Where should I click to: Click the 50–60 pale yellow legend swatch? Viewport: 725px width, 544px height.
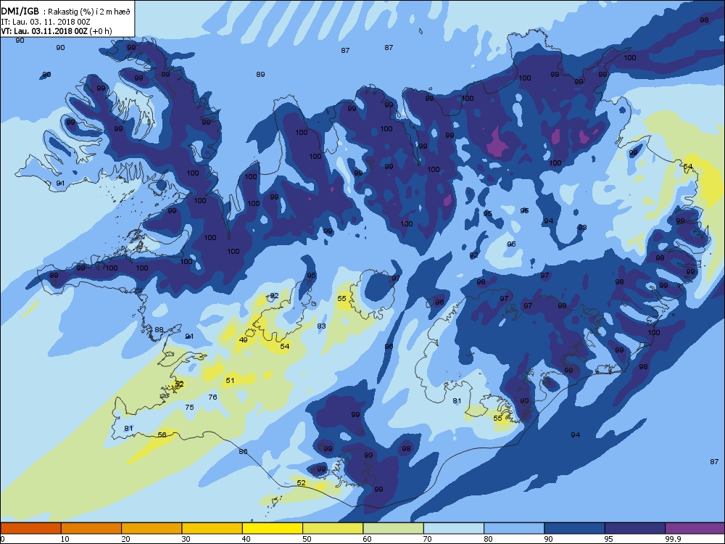pos(333,528)
